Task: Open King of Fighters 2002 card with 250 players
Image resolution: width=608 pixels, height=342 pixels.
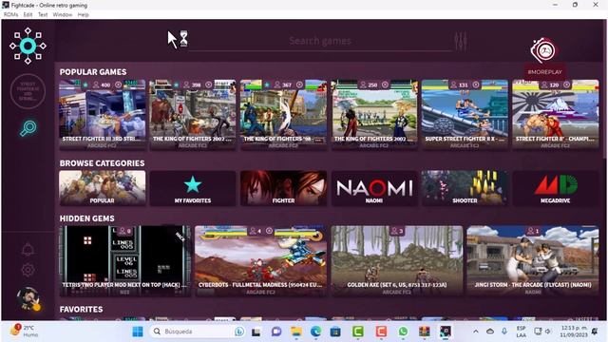Action: point(374,115)
